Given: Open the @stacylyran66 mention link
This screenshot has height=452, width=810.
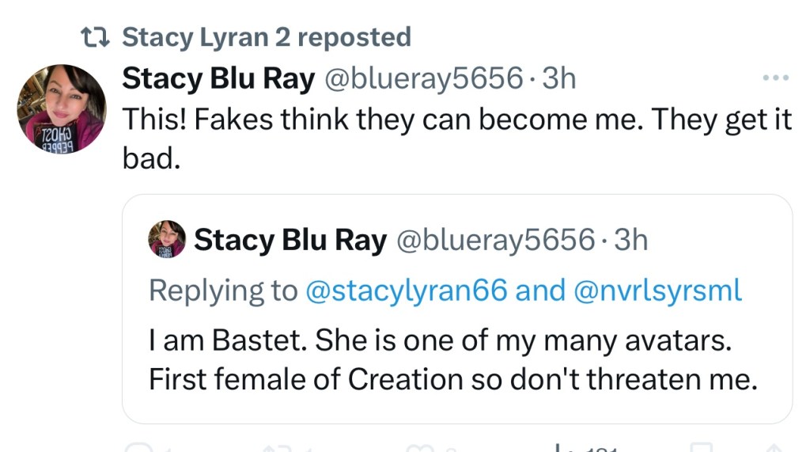Looking at the screenshot, I should click(406, 291).
